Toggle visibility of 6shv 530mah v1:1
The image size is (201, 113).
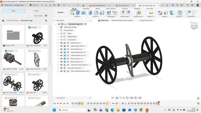point(61,49)
